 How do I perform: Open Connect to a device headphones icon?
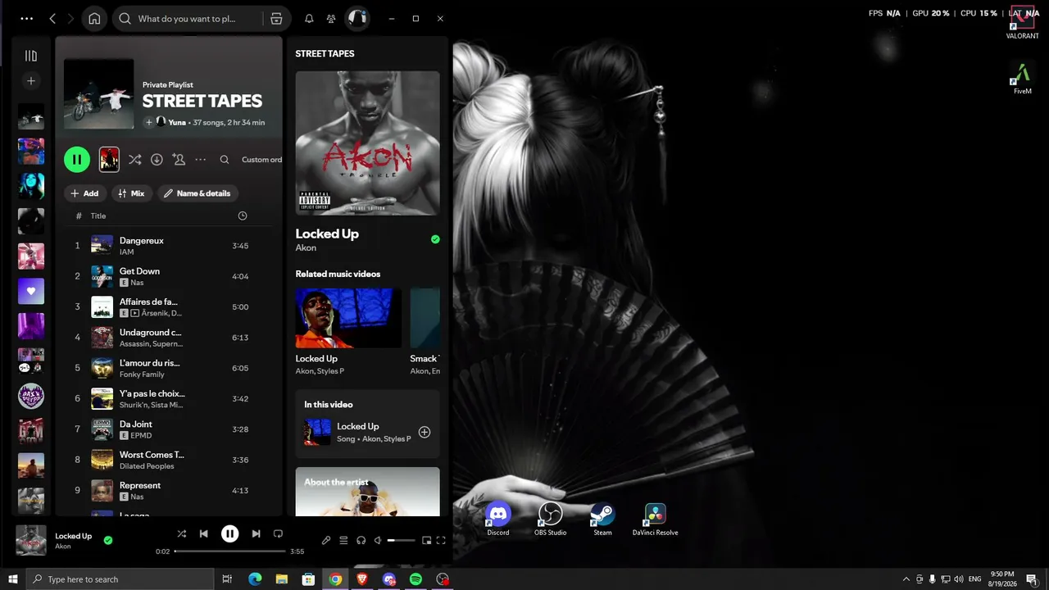click(361, 540)
